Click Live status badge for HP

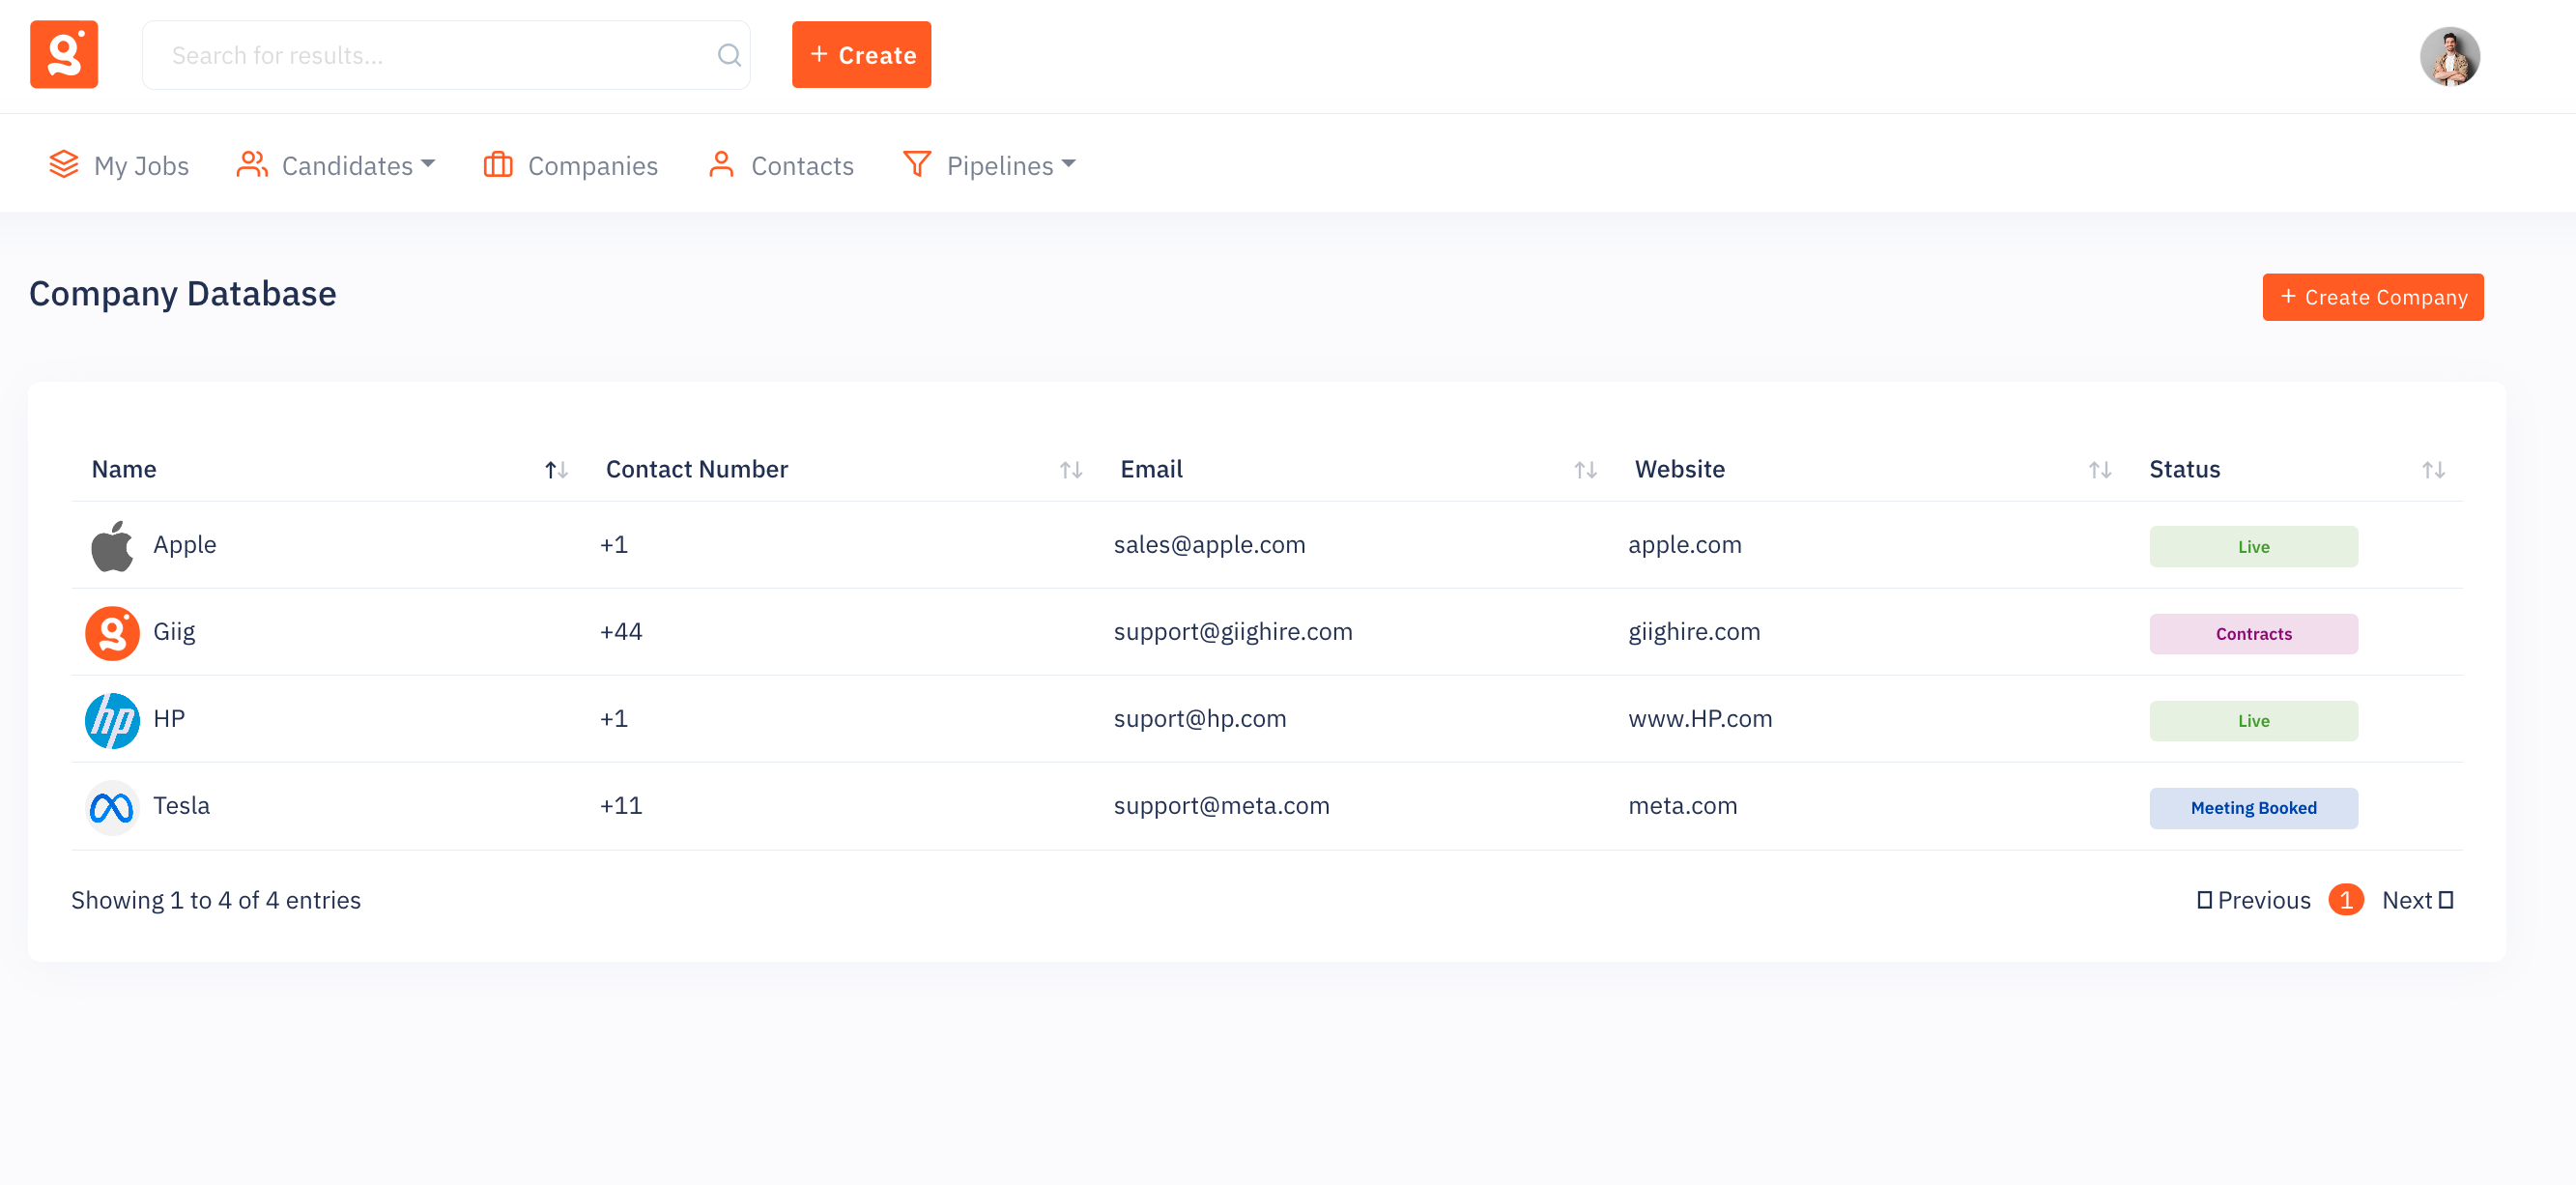click(x=2253, y=721)
